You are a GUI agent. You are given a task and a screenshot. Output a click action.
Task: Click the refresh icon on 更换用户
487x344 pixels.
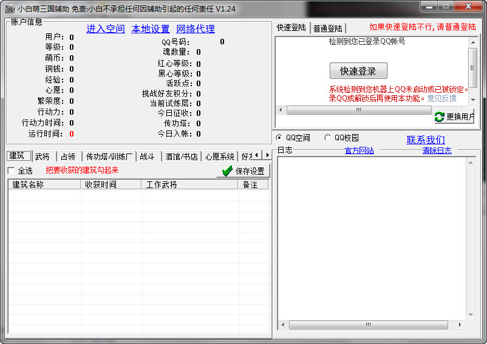440,117
